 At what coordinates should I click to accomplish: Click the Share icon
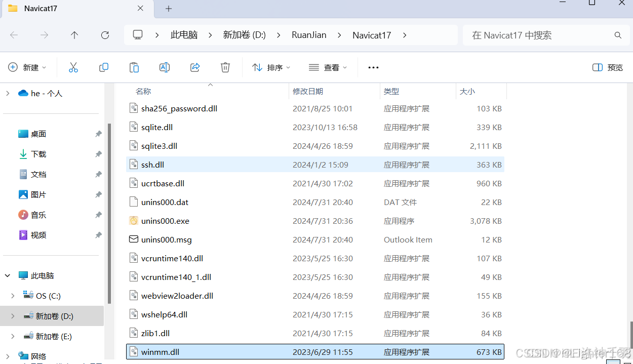pos(194,67)
